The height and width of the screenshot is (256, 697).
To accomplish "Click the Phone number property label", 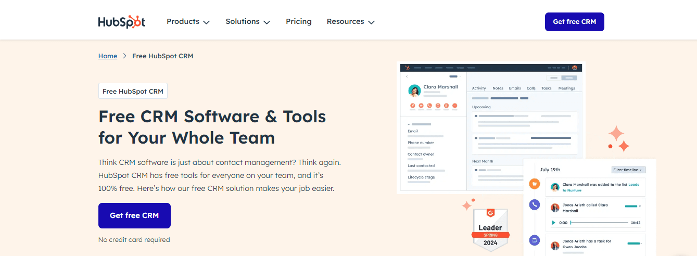I will [x=421, y=143].
